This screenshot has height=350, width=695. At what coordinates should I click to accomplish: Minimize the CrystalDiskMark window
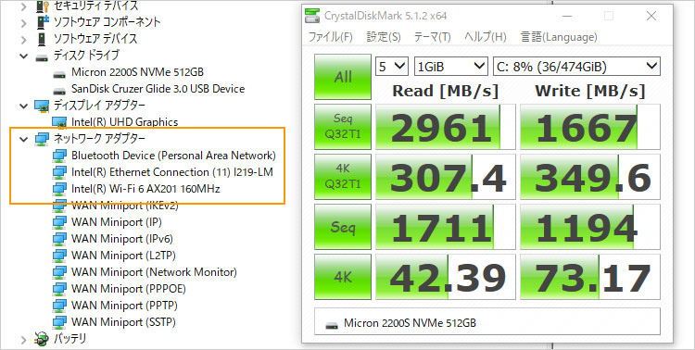tap(567, 16)
